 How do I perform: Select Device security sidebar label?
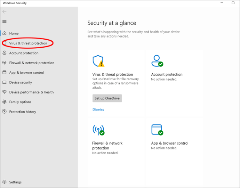pos(21,82)
